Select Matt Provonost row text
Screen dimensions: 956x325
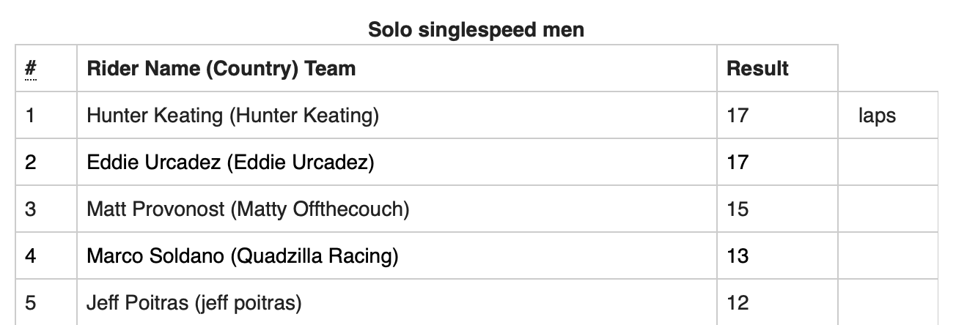point(248,209)
